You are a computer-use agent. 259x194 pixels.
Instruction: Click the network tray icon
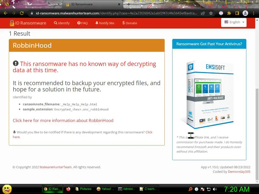point(209,189)
